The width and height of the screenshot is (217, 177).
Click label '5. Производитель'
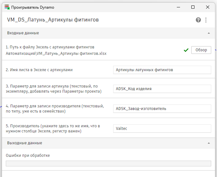[x=53, y=129]
